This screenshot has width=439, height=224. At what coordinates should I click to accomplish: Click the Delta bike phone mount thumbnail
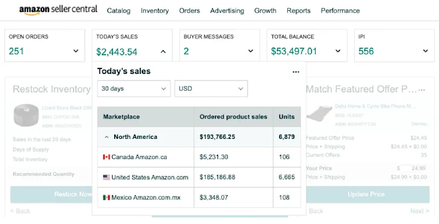319,114
